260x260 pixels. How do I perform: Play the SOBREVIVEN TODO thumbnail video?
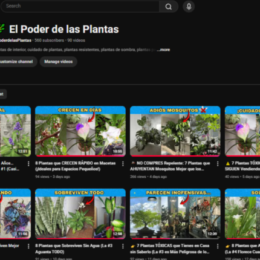tap(80, 214)
